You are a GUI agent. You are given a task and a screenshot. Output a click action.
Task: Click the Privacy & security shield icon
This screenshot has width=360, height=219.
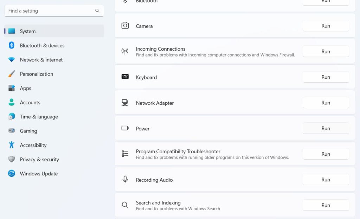click(12, 159)
